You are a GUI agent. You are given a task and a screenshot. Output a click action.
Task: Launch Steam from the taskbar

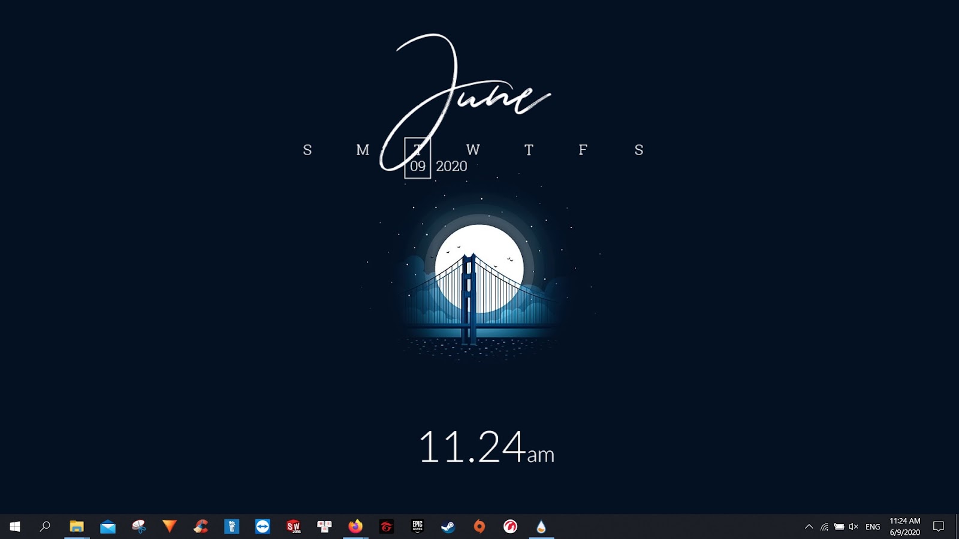coord(448,526)
